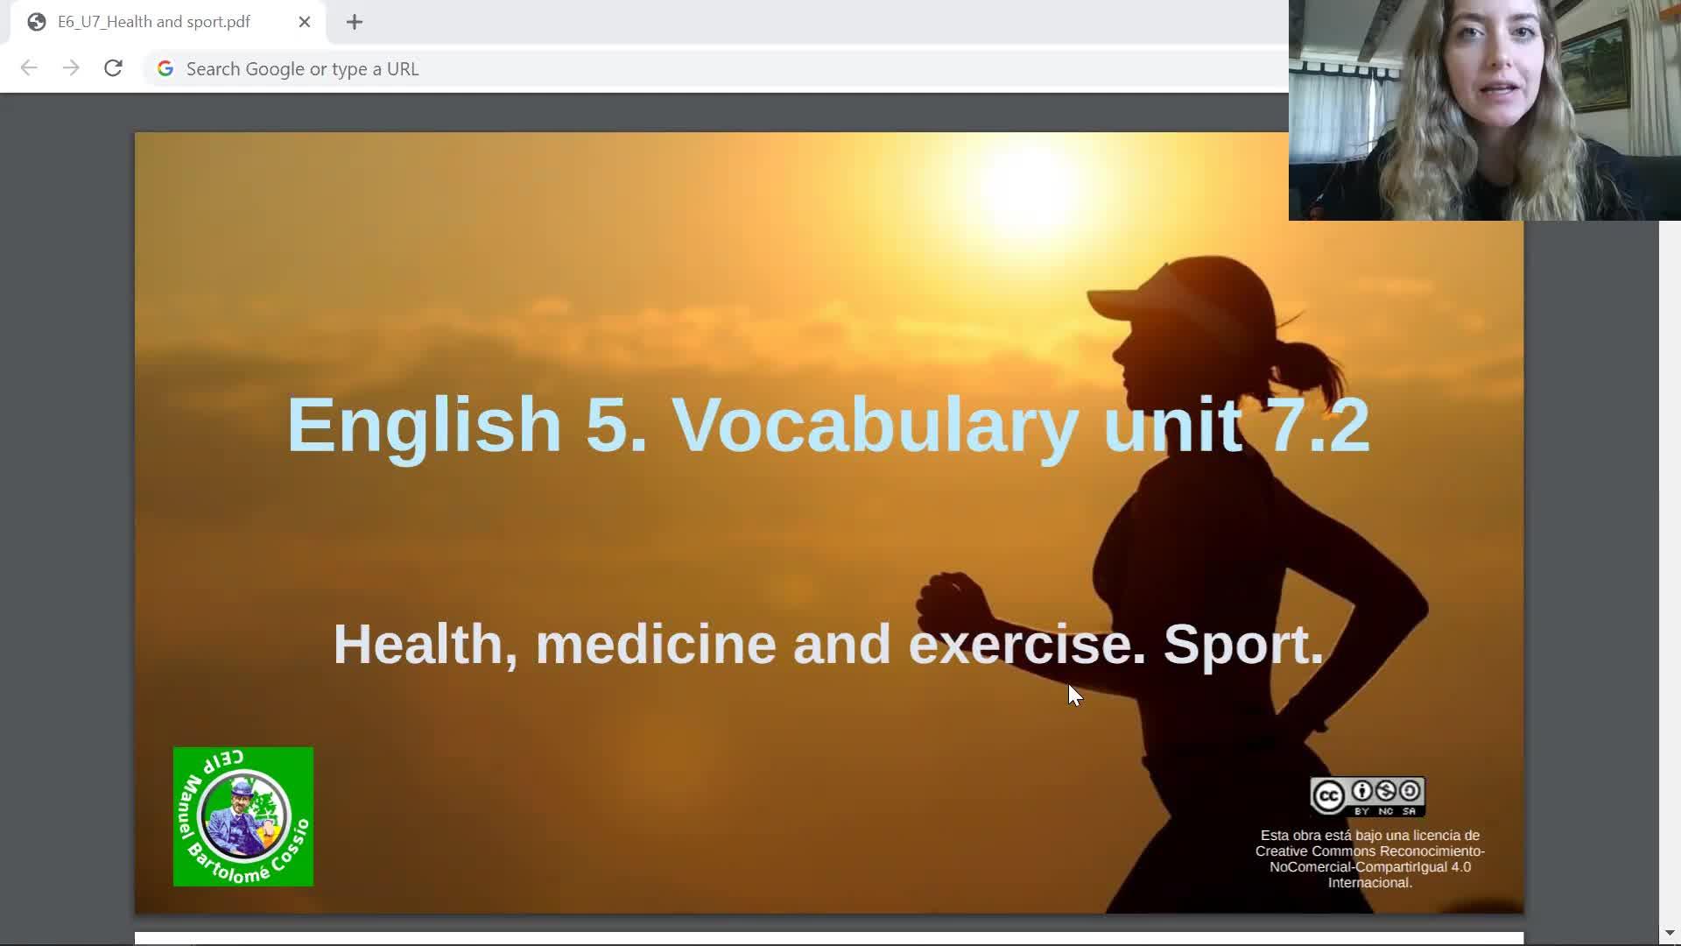
Task: Select the E6_U7_Health and sport.pdf tab
Action: [154, 22]
